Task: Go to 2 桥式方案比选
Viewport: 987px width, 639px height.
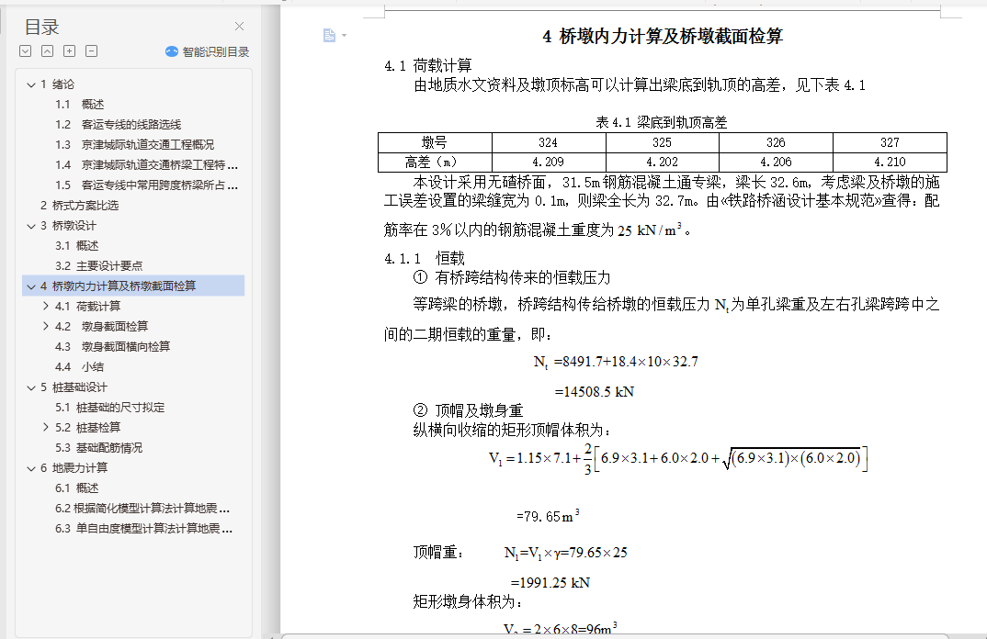Action: pos(79,206)
